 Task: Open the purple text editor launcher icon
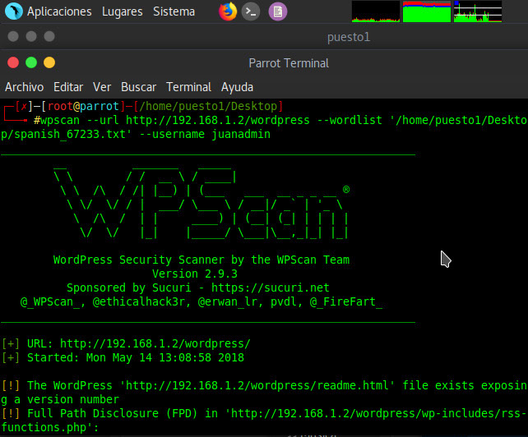279,11
